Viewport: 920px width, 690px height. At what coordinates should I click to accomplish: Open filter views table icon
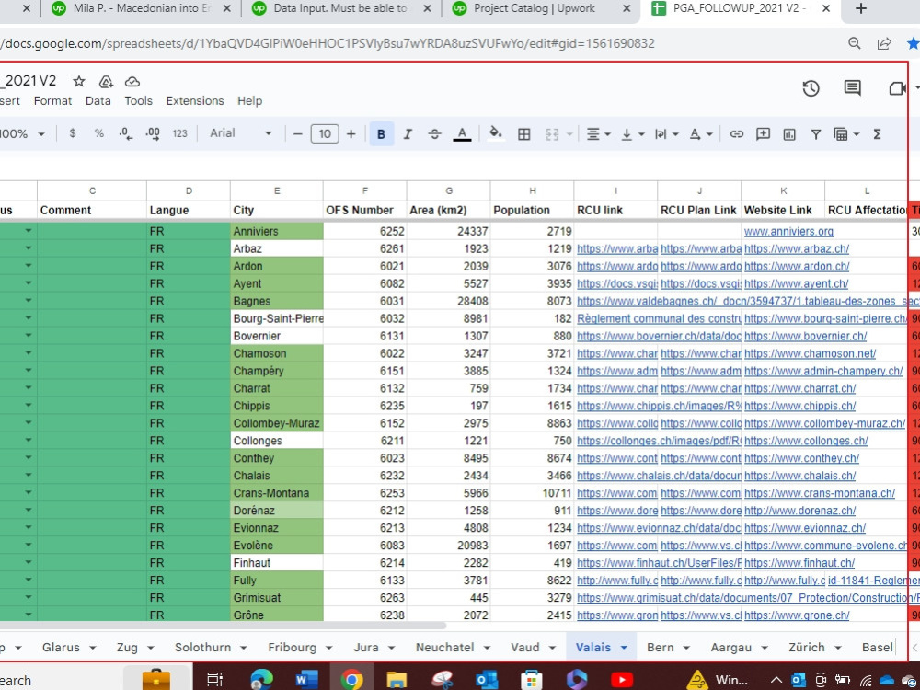point(841,134)
